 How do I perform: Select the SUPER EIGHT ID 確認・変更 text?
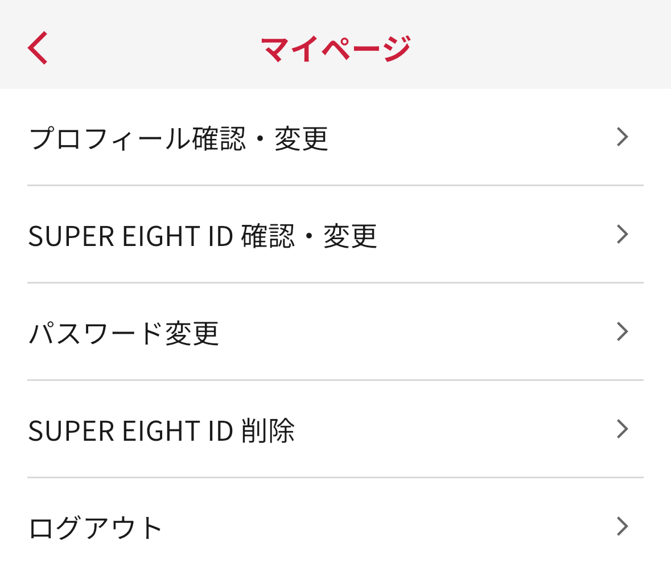[202, 236]
